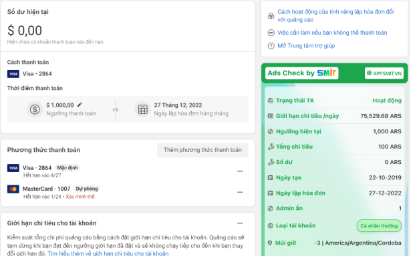Open the three-dot menu for MasterCard 1007
The height and width of the screenshot is (256, 417).
(x=240, y=192)
